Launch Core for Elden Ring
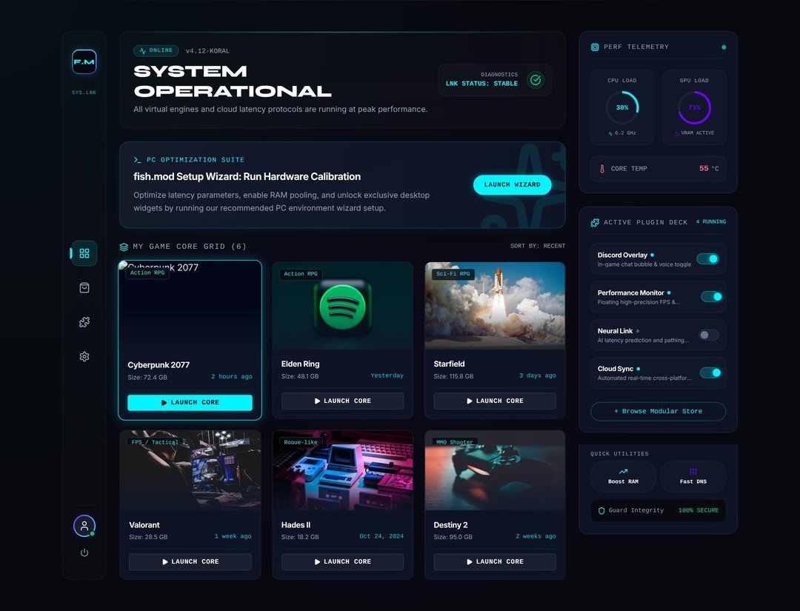The width and height of the screenshot is (800, 611). coord(342,401)
